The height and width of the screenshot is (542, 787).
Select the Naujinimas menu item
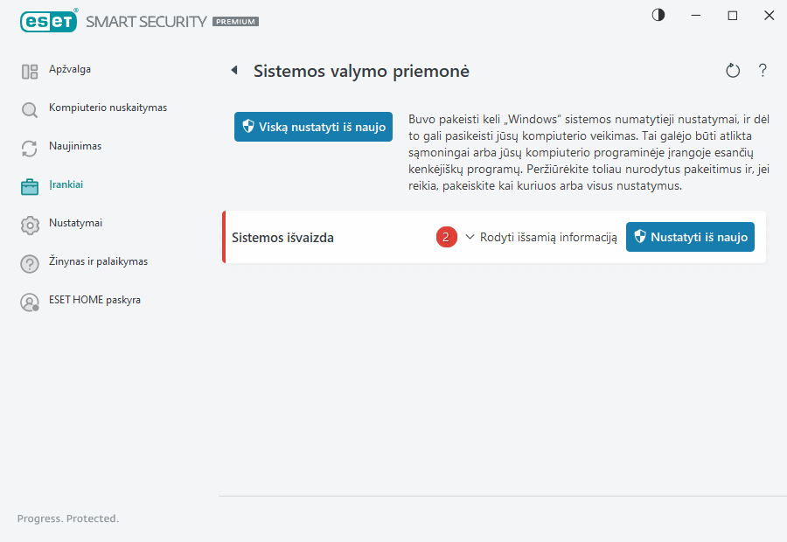[75, 146]
